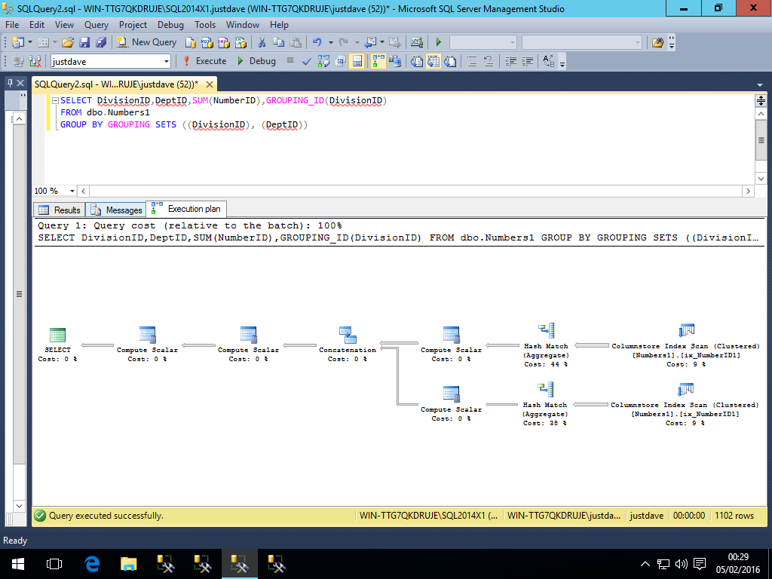This screenshot has width=772, height=579.
Task: Open Windows Start menu
Action: pyautogui.click(x=17, y=563)
